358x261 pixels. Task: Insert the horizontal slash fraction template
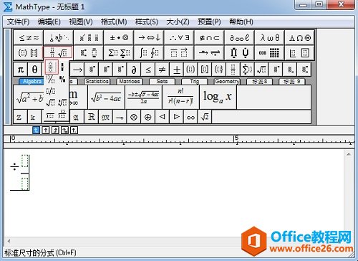point(51,91)
